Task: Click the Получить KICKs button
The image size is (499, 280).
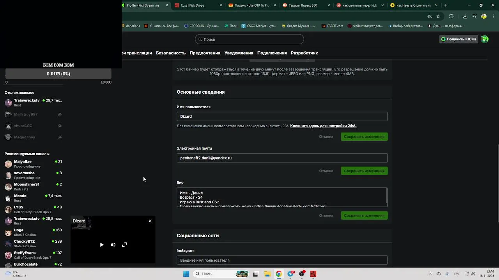Action: click(458, 39)
